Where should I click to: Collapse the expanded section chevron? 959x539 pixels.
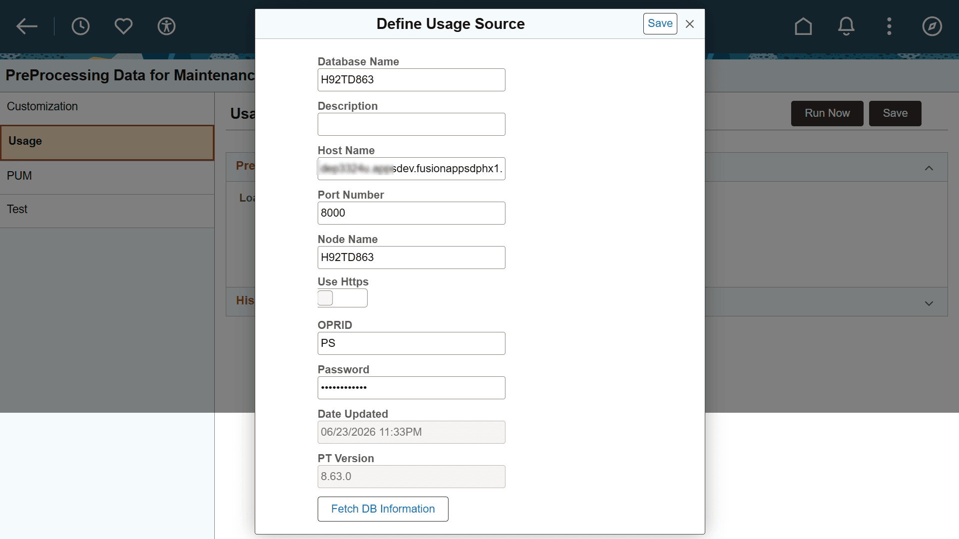point(929,168)
